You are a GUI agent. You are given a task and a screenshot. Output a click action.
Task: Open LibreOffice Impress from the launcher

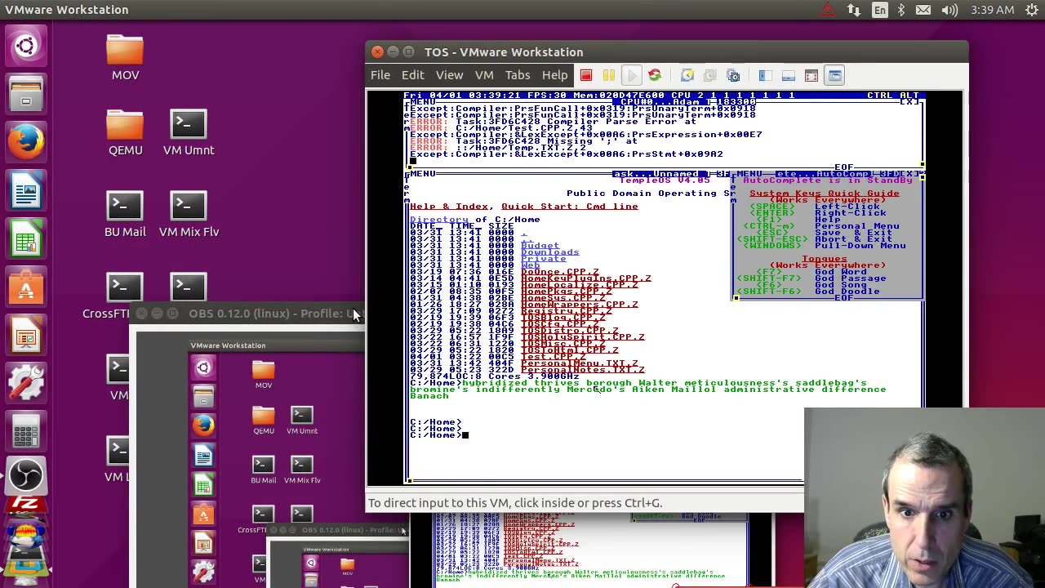click(25, 336)
